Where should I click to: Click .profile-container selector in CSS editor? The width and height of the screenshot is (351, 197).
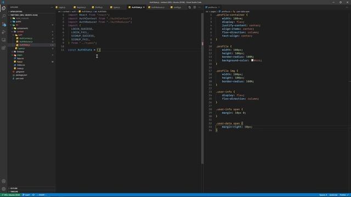(x=230, y=15)
